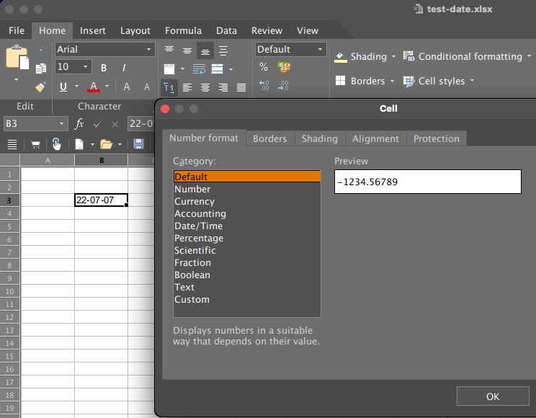
Task: Switch to the Alignment tab
Action: (375, 138)
